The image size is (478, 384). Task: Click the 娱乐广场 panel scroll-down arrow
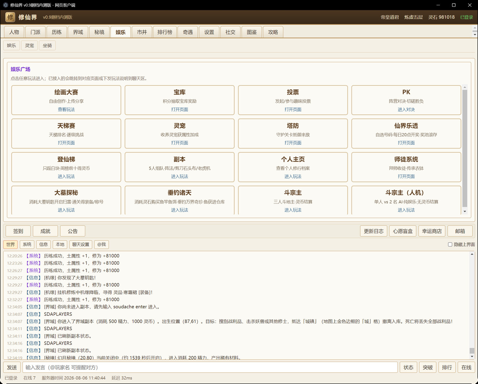[464, 212]
